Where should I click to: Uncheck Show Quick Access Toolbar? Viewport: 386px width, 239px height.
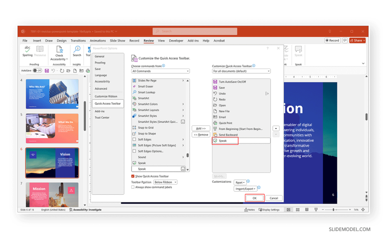pyautogui.click(x=133, y=176)
